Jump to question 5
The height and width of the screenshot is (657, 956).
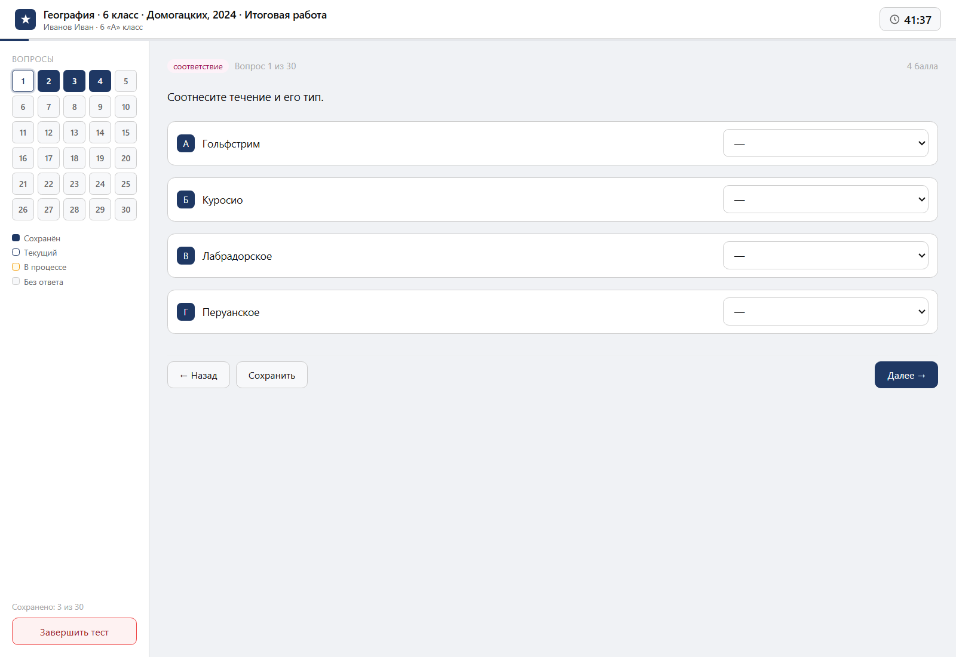point(125,81)
